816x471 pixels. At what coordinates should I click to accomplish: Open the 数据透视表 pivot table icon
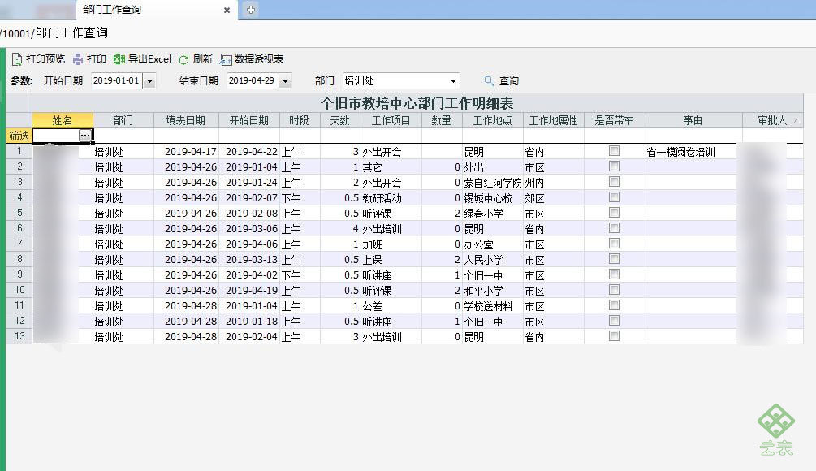coord(226,59)
